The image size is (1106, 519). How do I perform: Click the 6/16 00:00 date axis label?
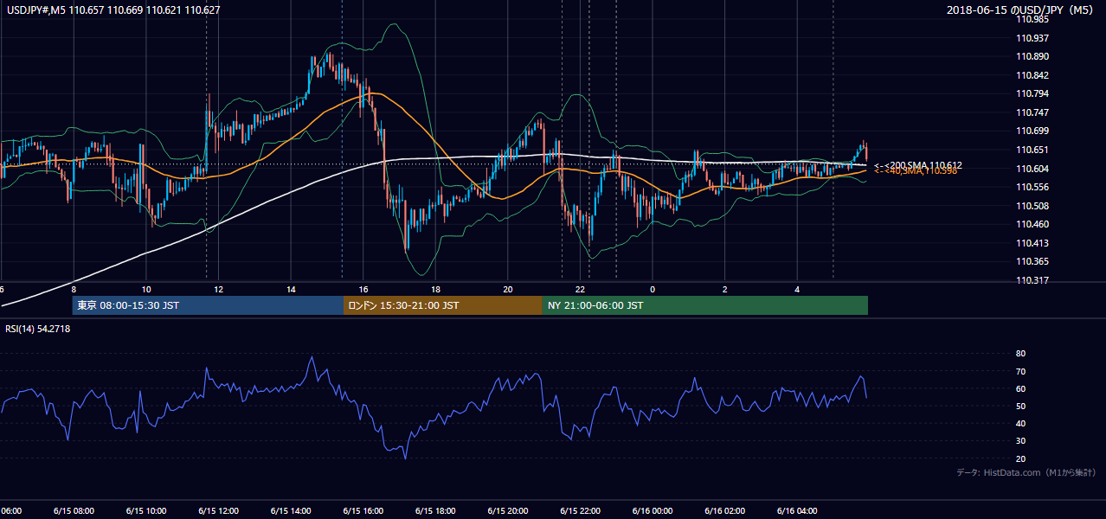653,510
